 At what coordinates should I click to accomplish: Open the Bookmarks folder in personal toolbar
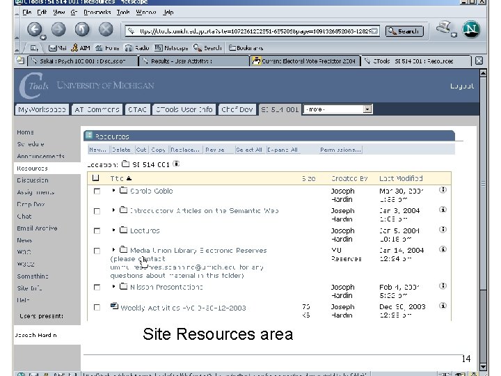(246, 48)
